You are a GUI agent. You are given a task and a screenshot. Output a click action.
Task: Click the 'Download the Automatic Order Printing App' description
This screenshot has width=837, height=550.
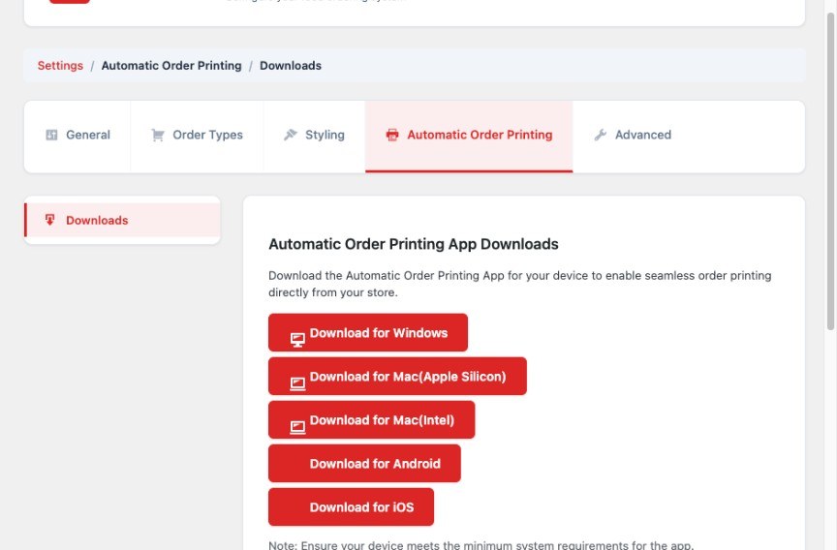[520, 284]
